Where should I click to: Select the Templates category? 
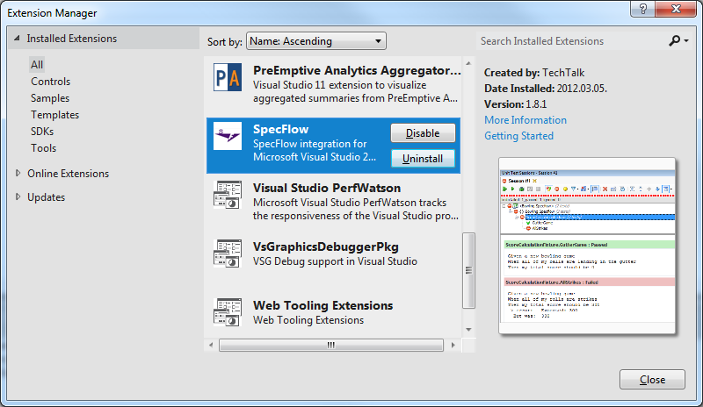point(54,115)
